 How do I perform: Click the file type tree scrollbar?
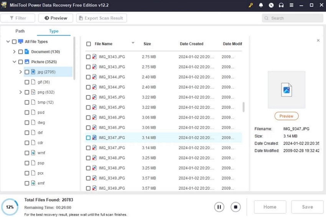pos(74,58)
